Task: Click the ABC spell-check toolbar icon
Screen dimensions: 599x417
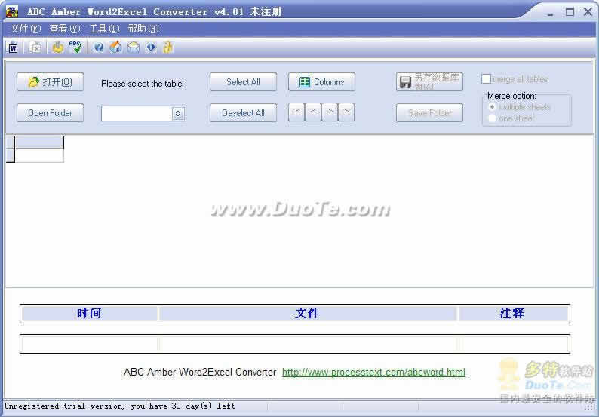Action: tap(75, 48)
